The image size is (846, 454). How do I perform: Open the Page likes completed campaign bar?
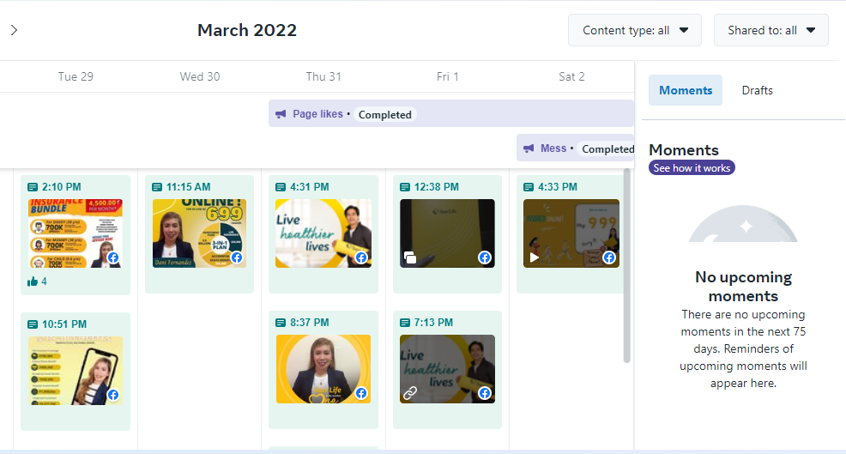pos(451,114)
